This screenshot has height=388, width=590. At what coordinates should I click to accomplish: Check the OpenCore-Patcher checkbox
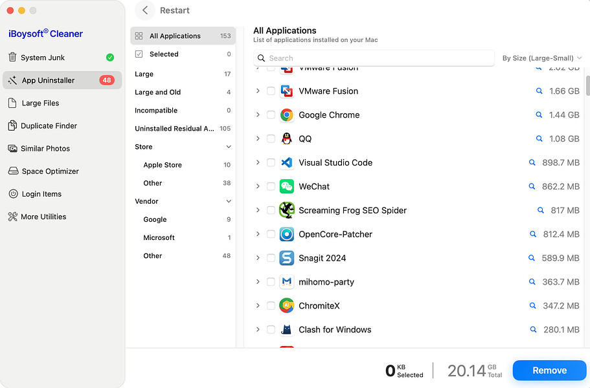coord(271,234)
